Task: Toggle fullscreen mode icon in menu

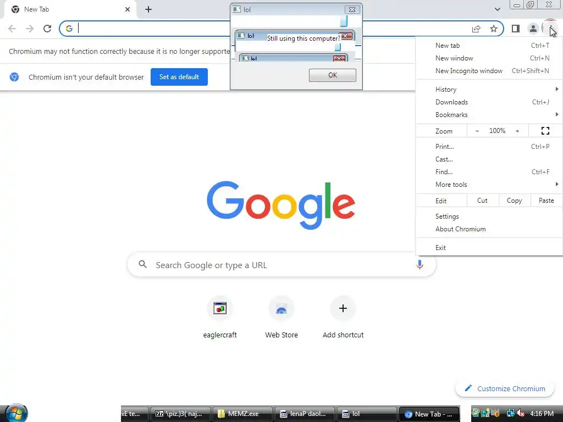Action: coord(545,131)
